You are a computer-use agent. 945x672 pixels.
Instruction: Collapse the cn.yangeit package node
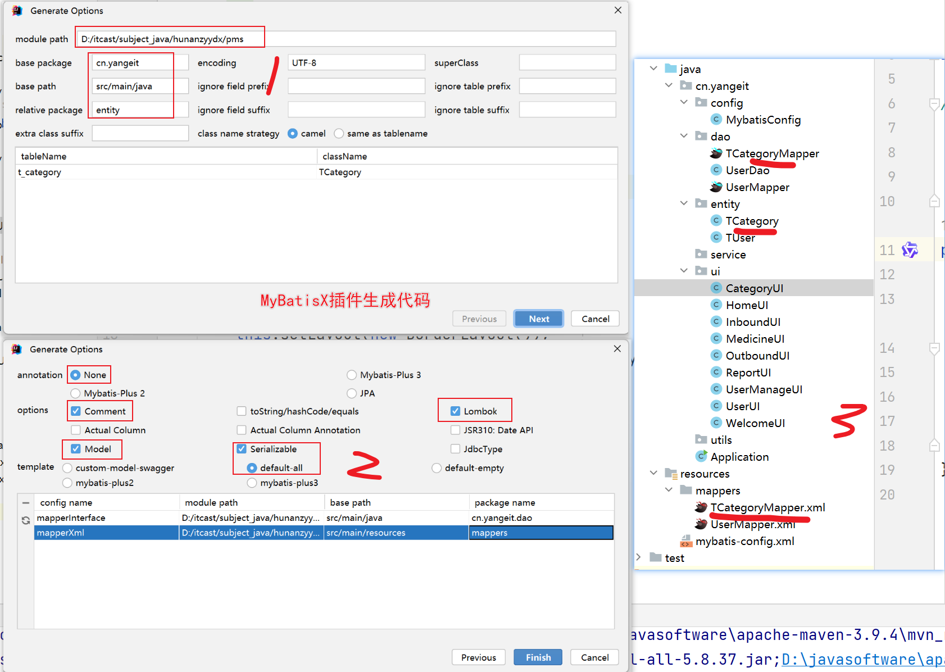669,86
